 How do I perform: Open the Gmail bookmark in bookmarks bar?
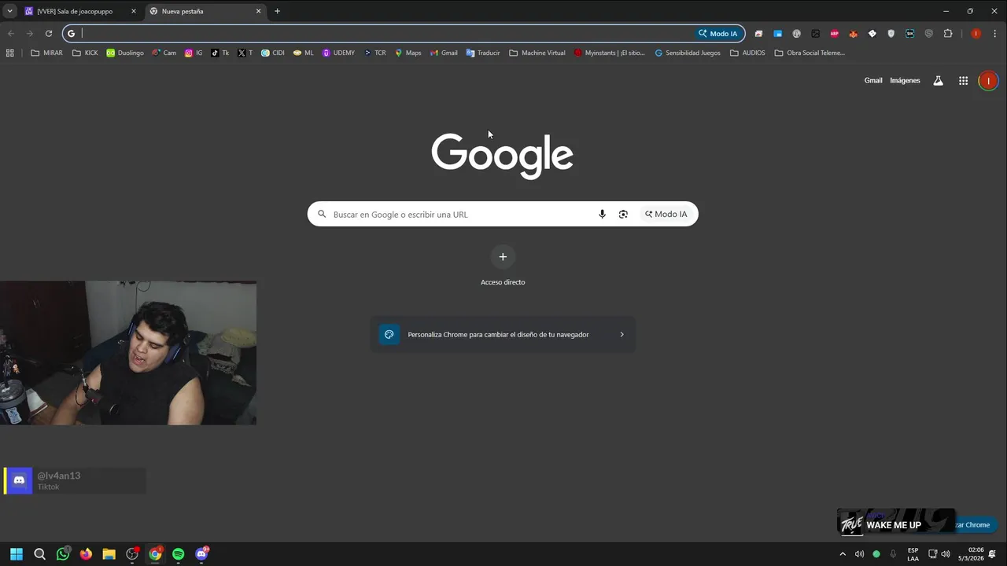coord(444,53)
